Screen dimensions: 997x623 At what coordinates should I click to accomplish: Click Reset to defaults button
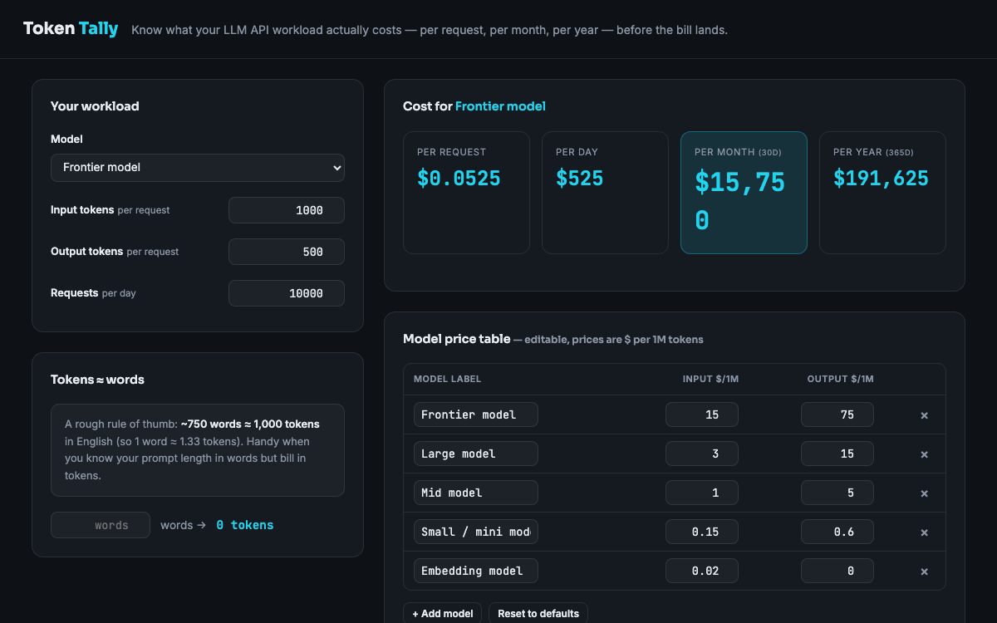538,614
